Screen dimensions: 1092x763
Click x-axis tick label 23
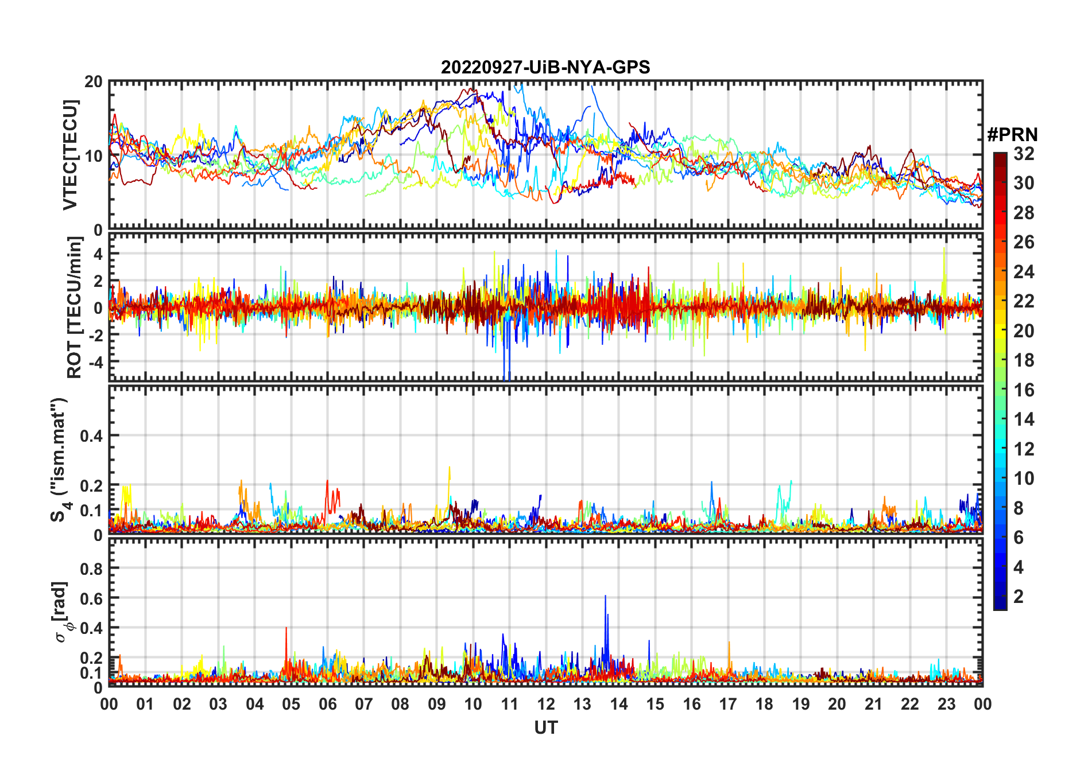pyautogui.click(x=946, y=704)
